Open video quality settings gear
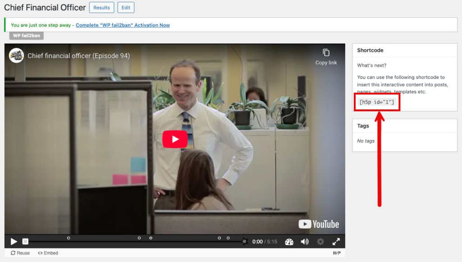This screenshot has height=262, width=462. (x=320, y=242)
